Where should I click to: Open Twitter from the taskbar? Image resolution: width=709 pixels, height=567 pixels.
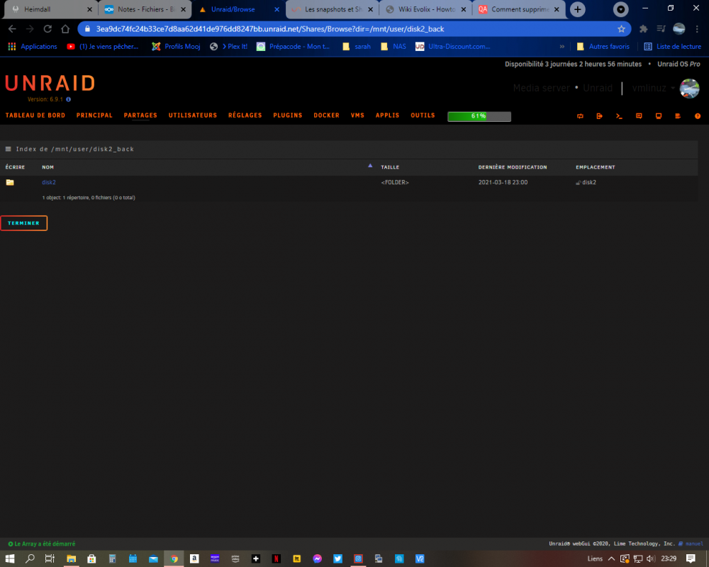click(x=337, y=559)
